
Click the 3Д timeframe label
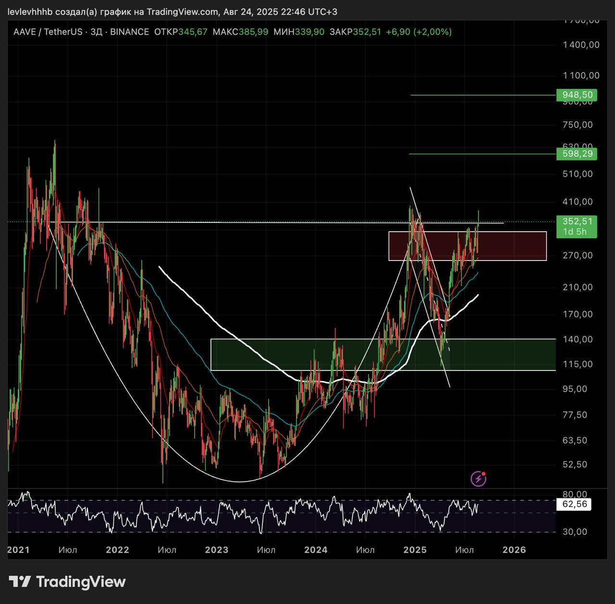(97, 32)
